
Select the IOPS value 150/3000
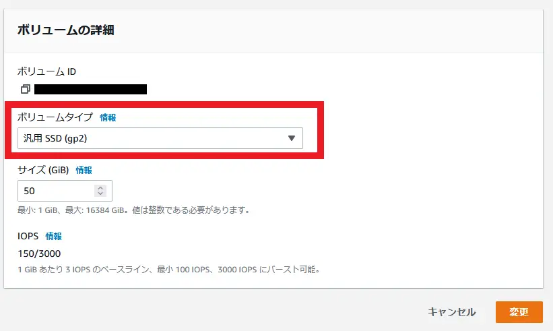click(39, 253)
